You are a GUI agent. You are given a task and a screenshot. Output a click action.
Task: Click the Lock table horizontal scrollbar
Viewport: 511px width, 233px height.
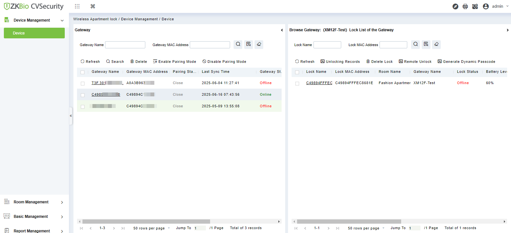click(349, 221)
